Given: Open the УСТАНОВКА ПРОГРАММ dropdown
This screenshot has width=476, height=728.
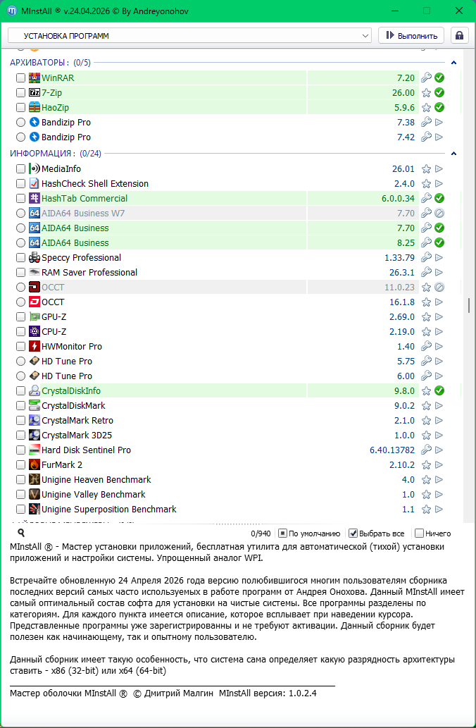Looking at the screenshot, I should (189, 35).
